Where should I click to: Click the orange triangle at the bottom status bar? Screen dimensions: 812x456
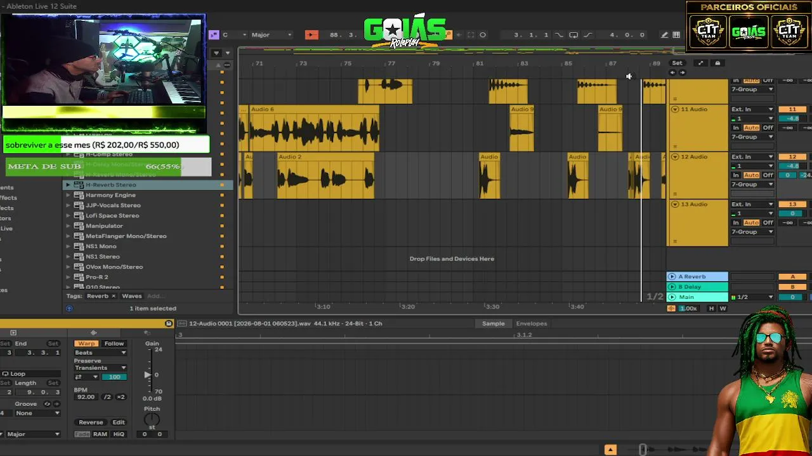point(610,450)
